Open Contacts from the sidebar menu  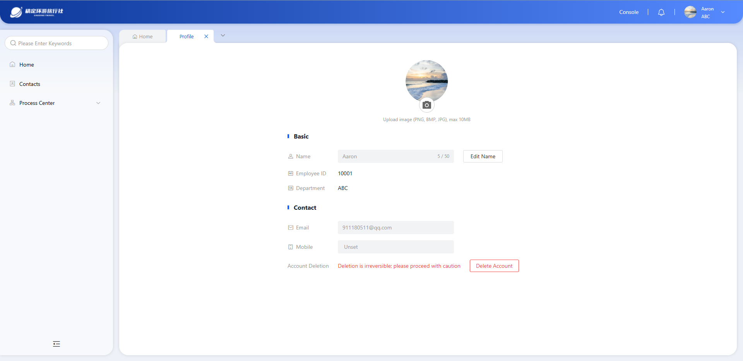(x=30, y=84)
